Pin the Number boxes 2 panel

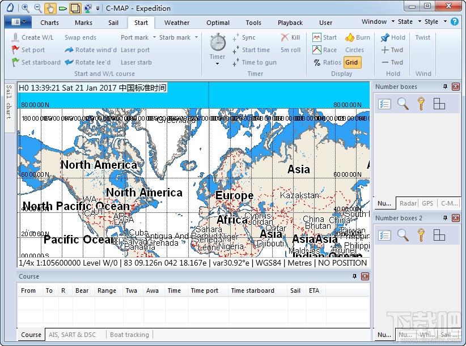tap(445, 218)
